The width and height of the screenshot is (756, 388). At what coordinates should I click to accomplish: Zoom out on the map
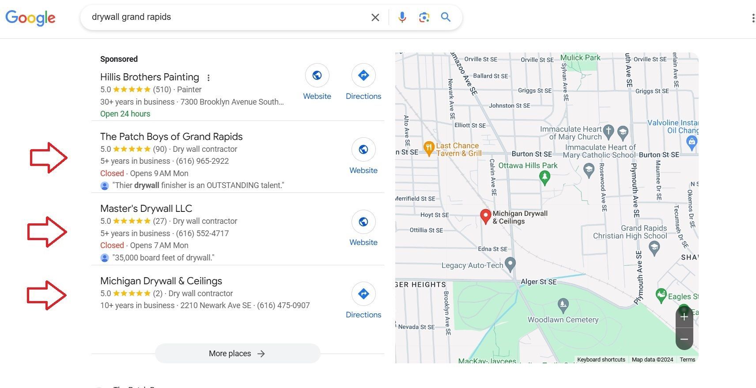pos(684,339)
